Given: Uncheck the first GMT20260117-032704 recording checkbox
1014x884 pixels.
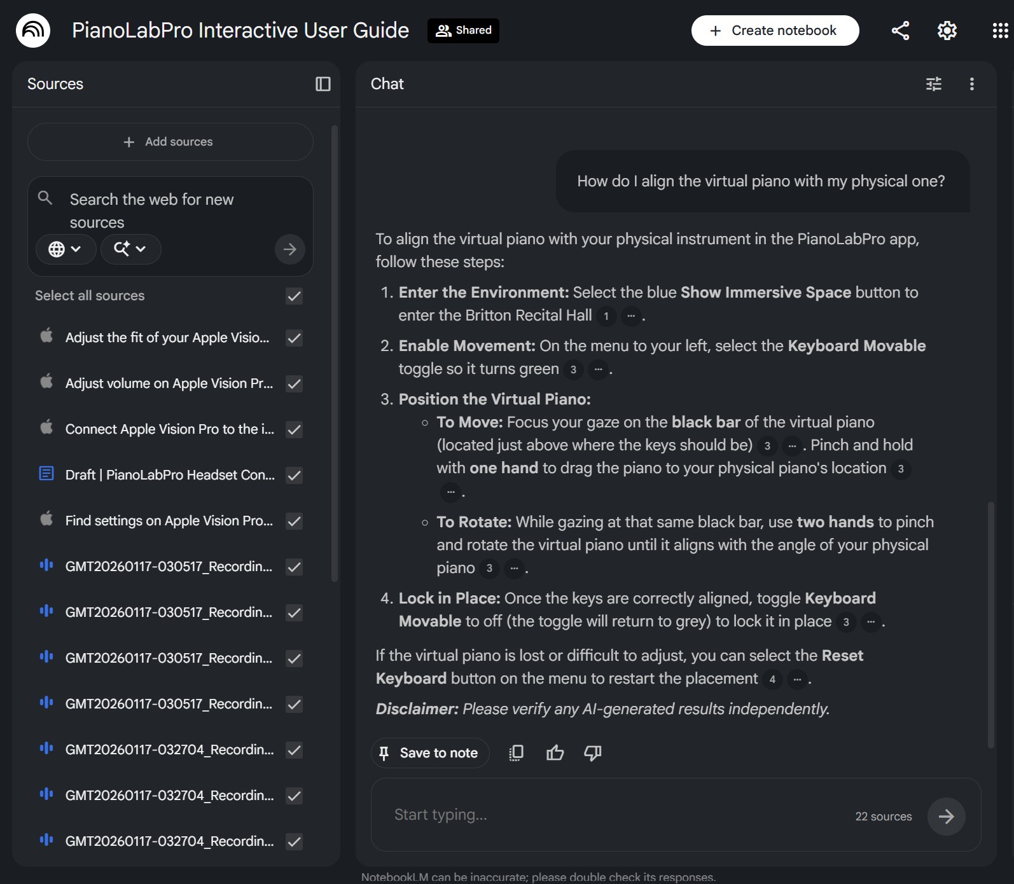Looking at the screenshot, I should click(294, 750).
